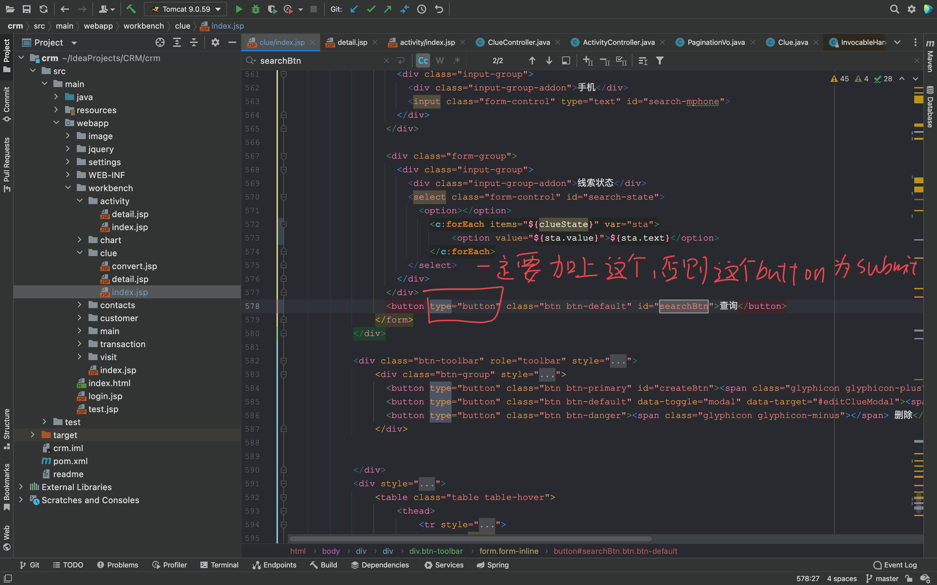
Task: Push commits using the green Git arrow
Action: pyautogui.click(x=387, y=9)
